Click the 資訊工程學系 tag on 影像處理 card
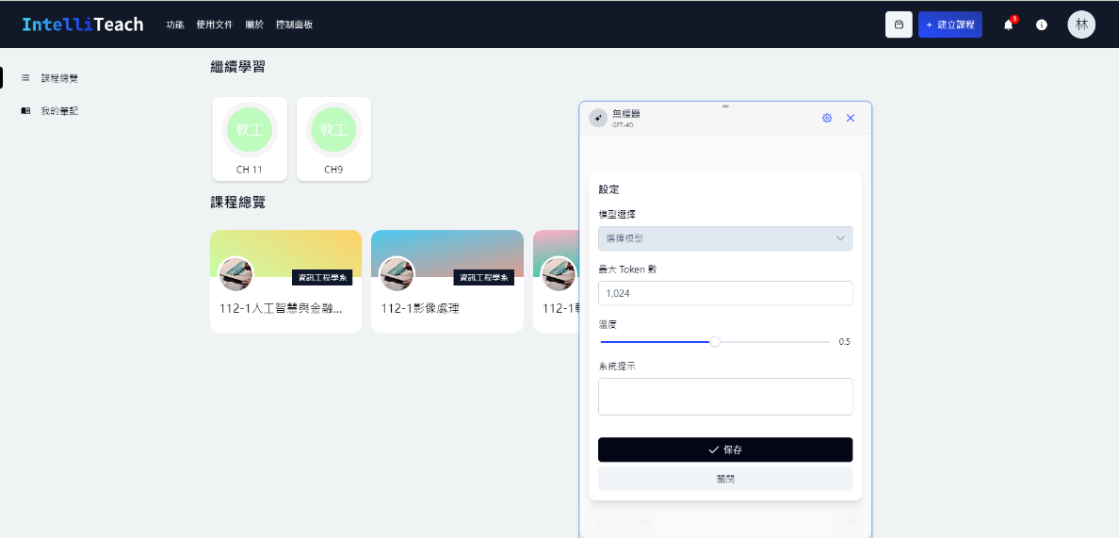This screenshot has width=1119, height=538. point(484,278)
